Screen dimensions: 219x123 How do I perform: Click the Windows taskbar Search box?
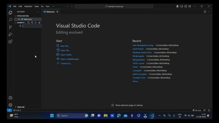(x=72, y=115)
